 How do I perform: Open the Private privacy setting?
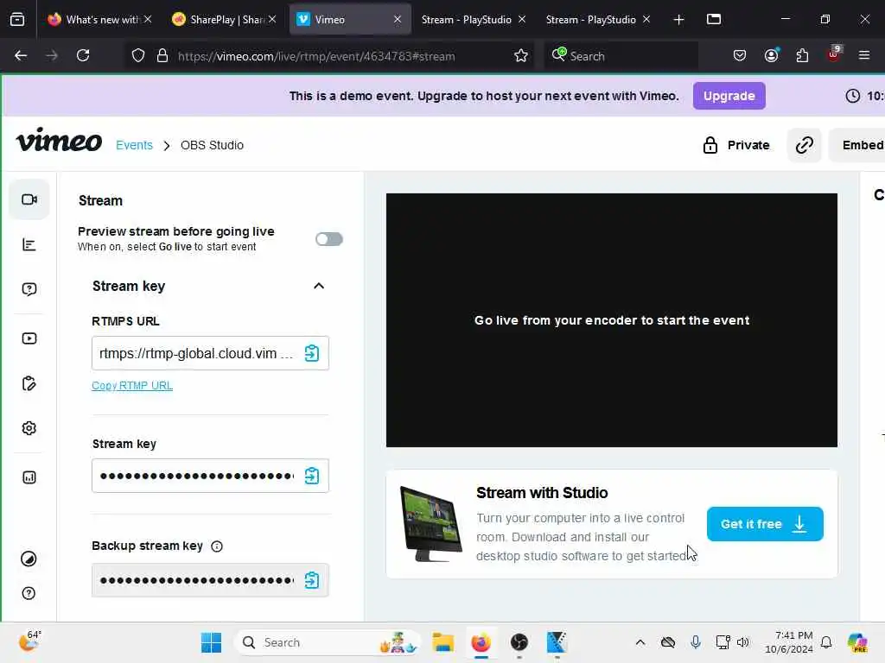click(x=736, y=145)
